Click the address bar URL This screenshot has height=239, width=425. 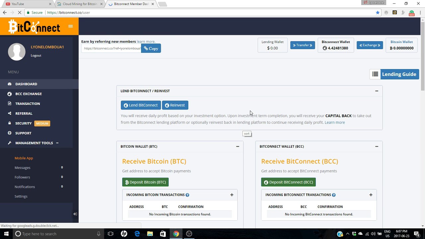(x=68, y=13)
